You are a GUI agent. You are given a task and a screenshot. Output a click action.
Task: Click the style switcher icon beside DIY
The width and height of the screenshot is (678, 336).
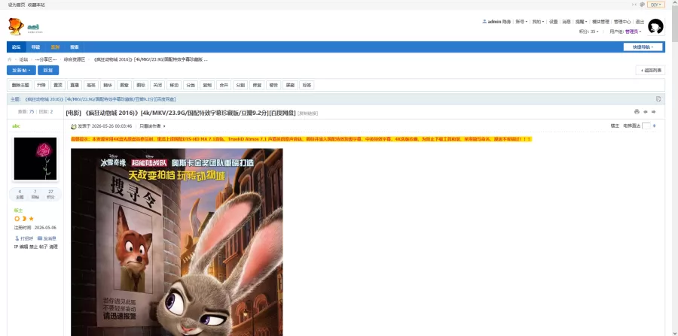point(642,5)
